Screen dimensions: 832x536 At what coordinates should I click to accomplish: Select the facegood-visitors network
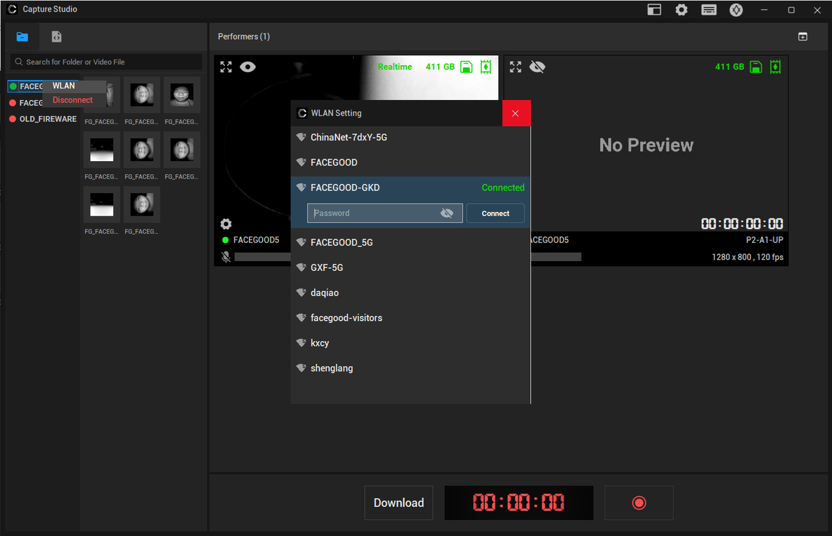(411, 318)
